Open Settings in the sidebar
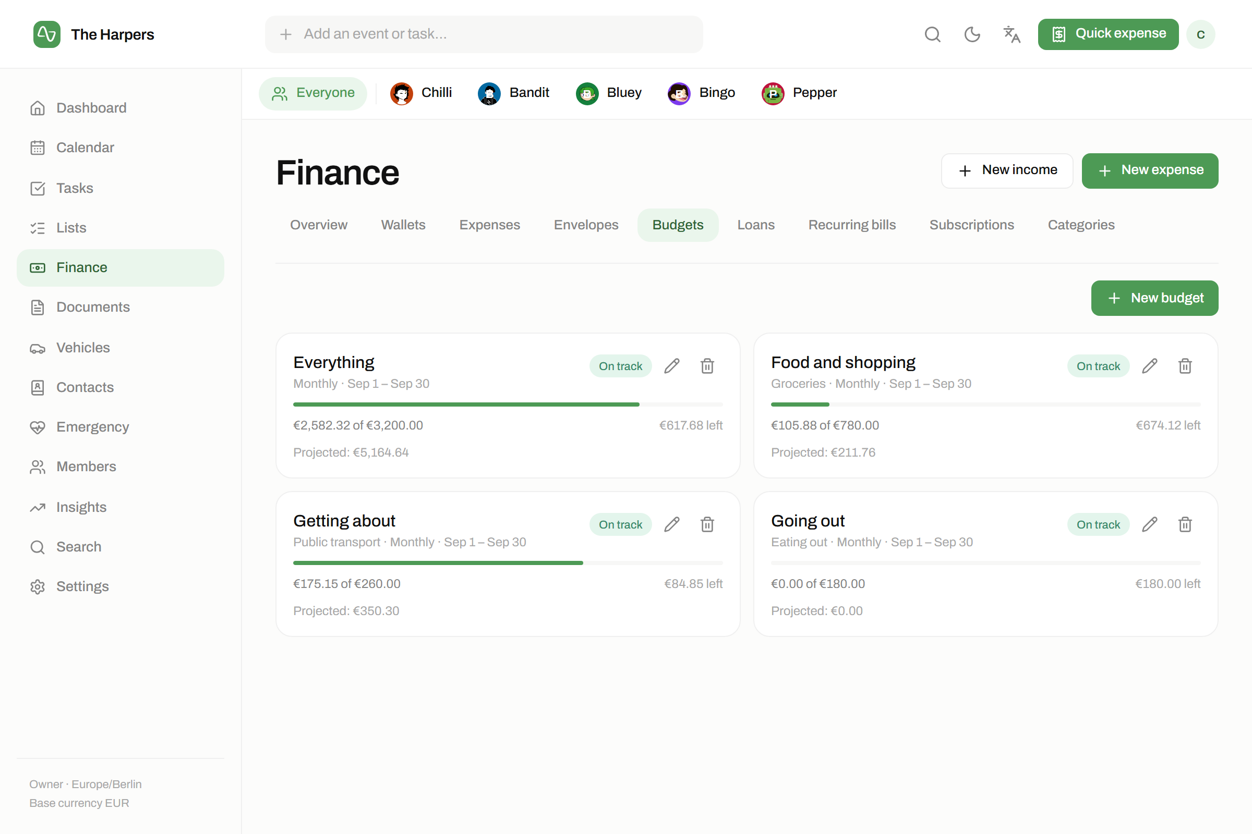 121,587
